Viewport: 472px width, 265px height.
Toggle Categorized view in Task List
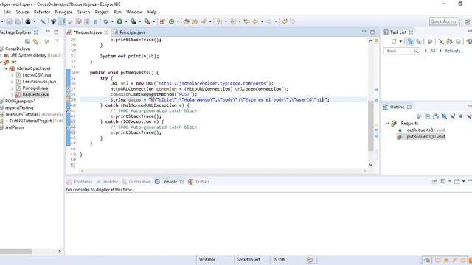(x=410, y=42)
